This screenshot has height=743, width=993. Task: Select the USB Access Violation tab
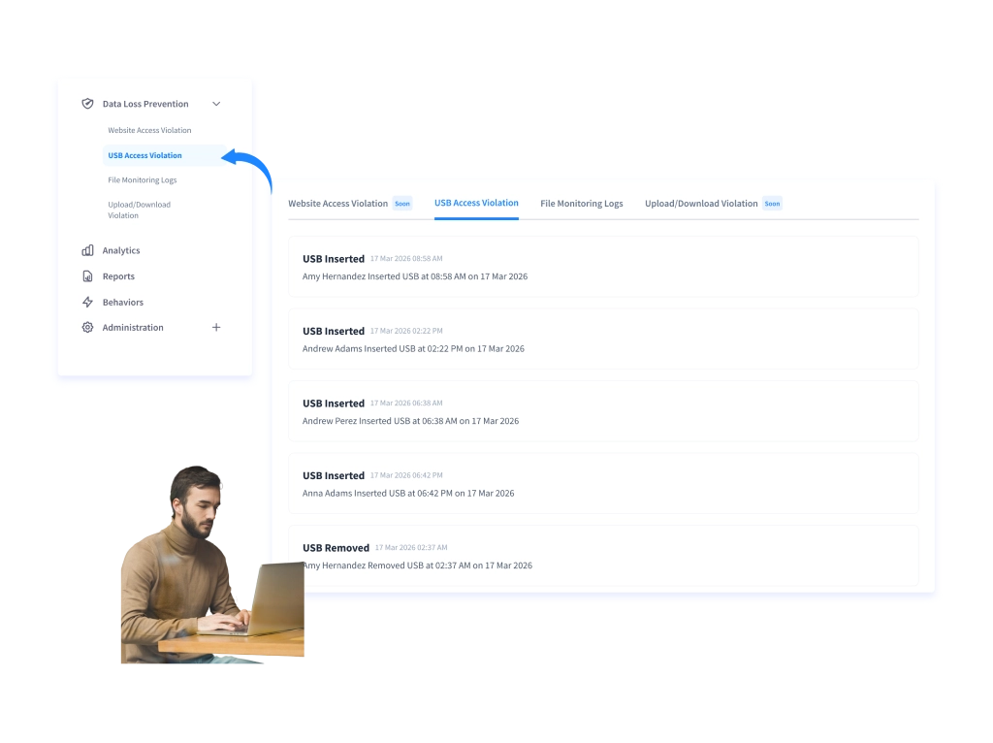tap(476, 204)
